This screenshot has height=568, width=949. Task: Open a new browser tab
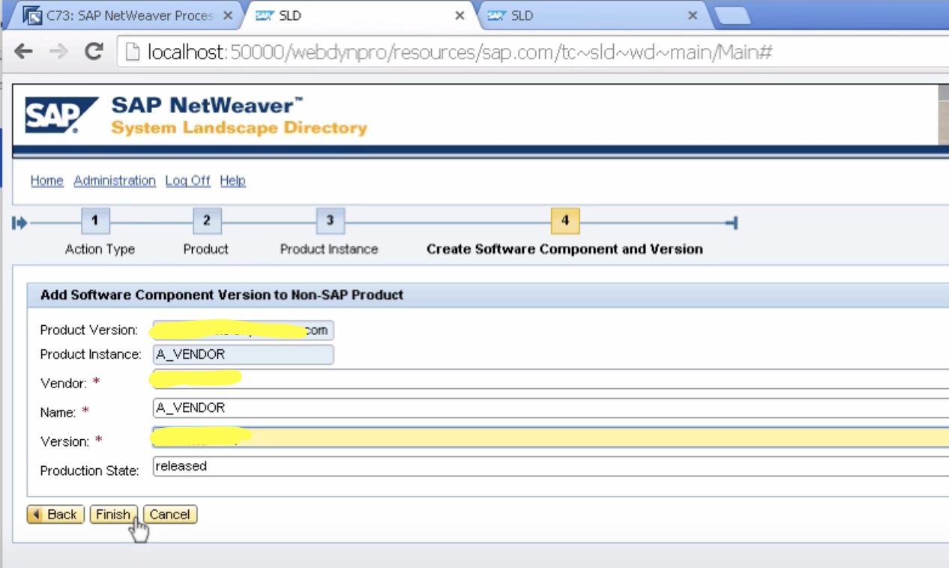click(732, 16)
